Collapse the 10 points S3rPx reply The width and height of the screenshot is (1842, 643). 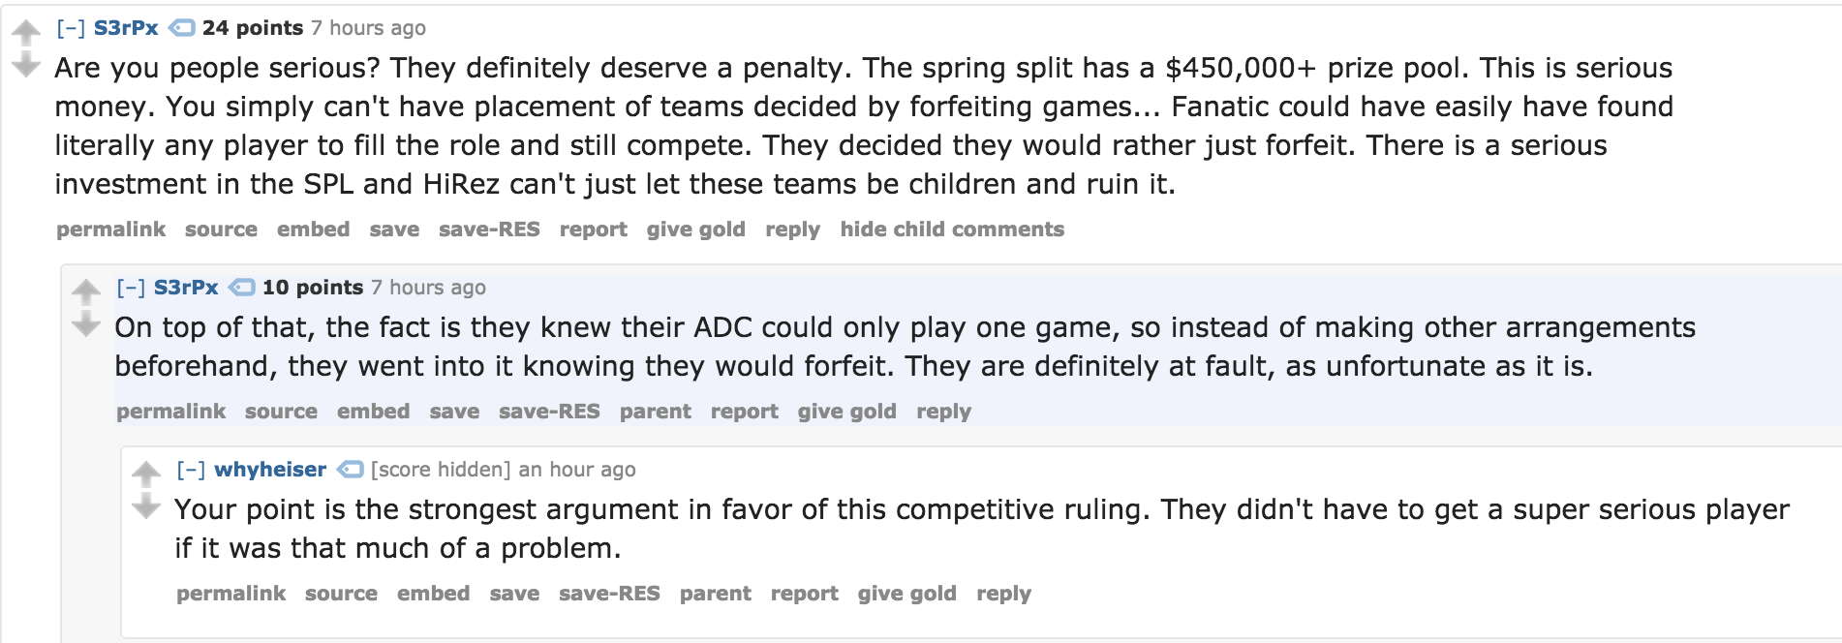131,288
